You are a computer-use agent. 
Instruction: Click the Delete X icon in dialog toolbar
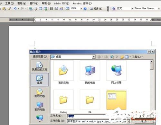tap(117, 57)
